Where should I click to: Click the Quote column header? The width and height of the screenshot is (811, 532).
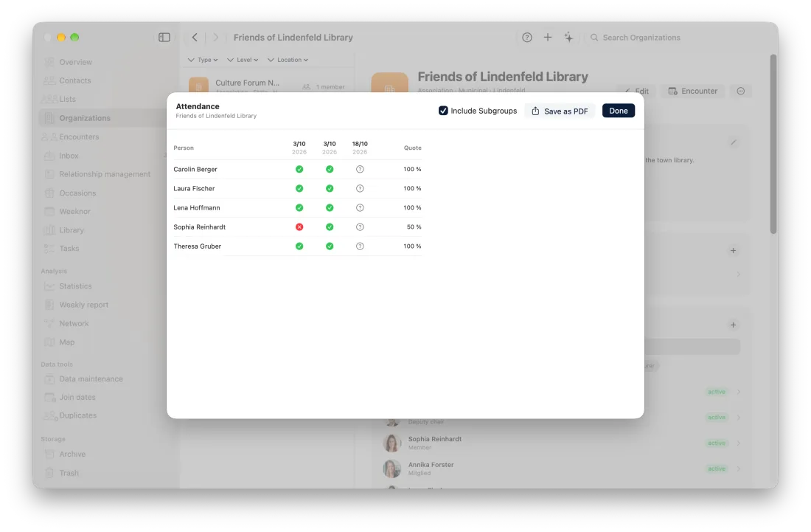(x=413, y=148)
